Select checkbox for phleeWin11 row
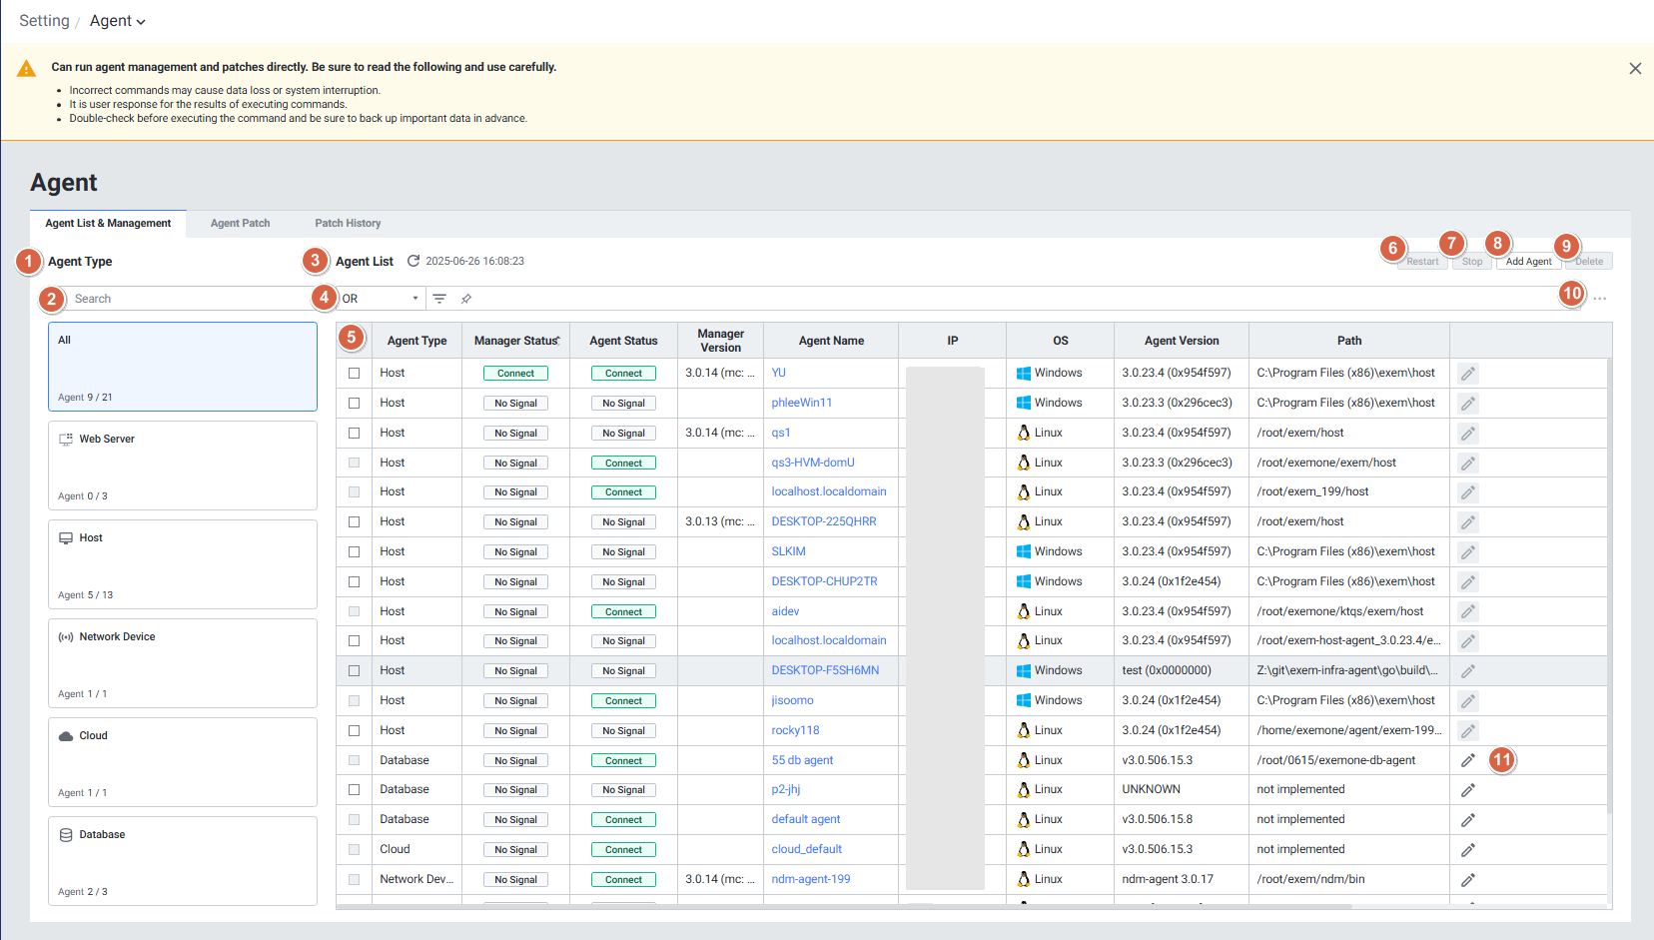Image resolution: width=1654 pixels, height=940 pixels. coord(354,404)
